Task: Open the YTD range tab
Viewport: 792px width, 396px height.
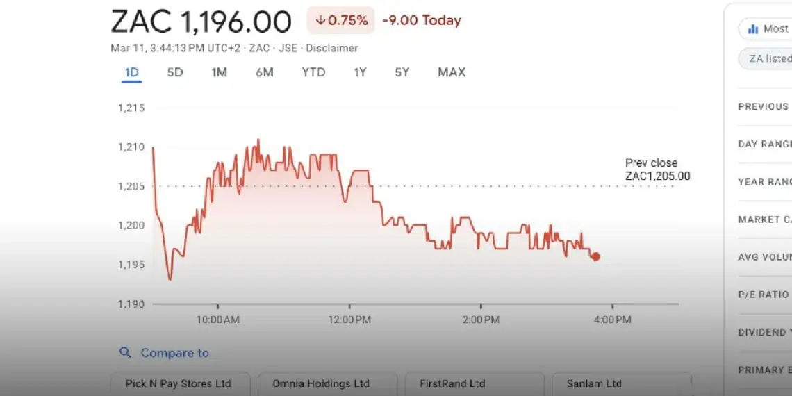Action: pyautogui.click(x=313, y=72)
